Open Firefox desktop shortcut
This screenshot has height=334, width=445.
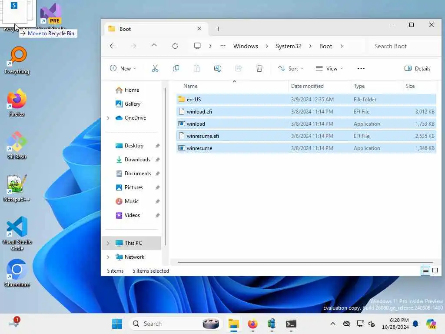pos(17,103)
